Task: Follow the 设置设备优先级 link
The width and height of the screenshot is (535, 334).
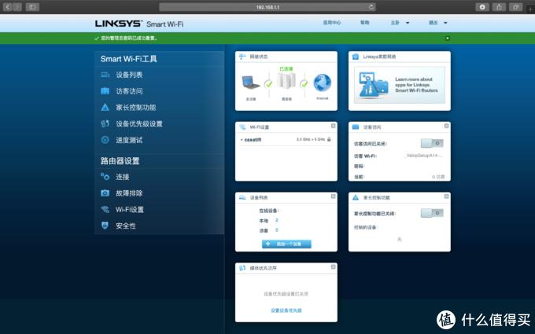Action: pyautogui.click(x=286, y=310)
